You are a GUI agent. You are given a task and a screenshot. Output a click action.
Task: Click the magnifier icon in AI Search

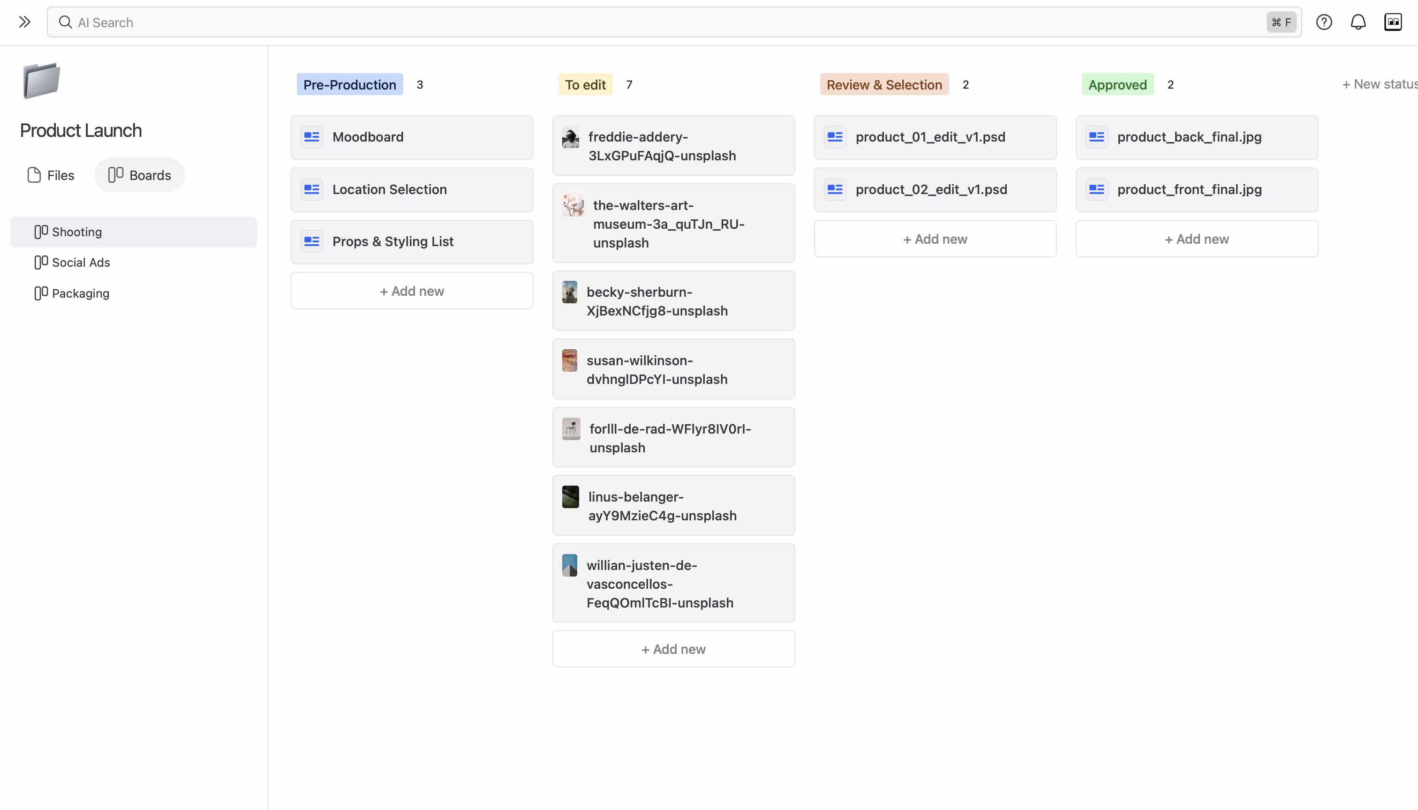[65, 22]
